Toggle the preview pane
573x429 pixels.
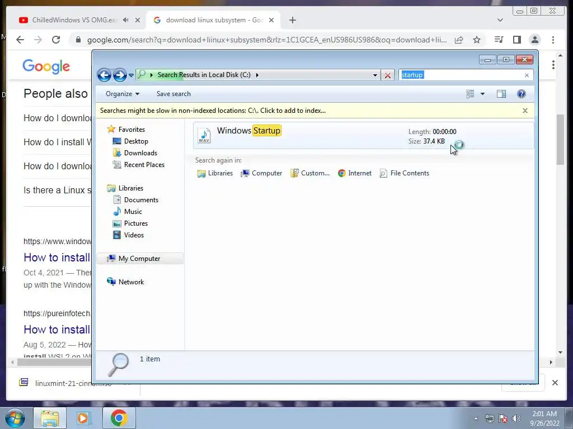(501, 94)
